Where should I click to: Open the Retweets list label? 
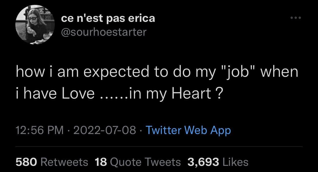[x=64, y=162]
